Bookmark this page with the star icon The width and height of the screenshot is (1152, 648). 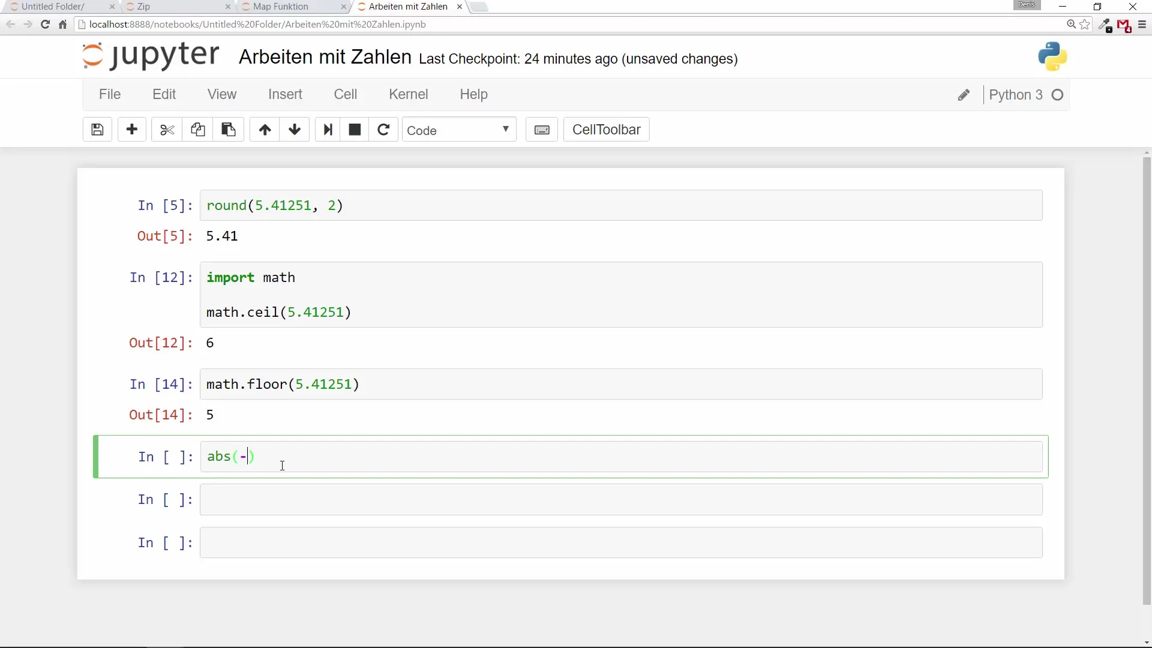point(1085,25)
